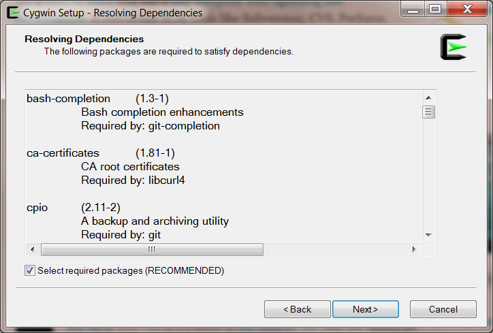
Task: Click the horizontal scrollbar thumb
Action: 152,249
